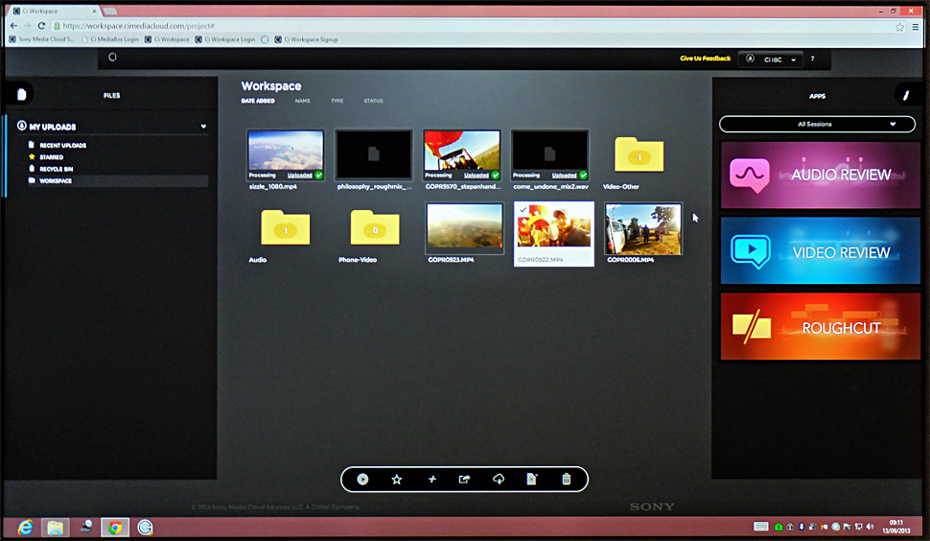Click the share icon in bottom toolbar
930x541 pixels.
pyautogui.click(x=465, y=480)
